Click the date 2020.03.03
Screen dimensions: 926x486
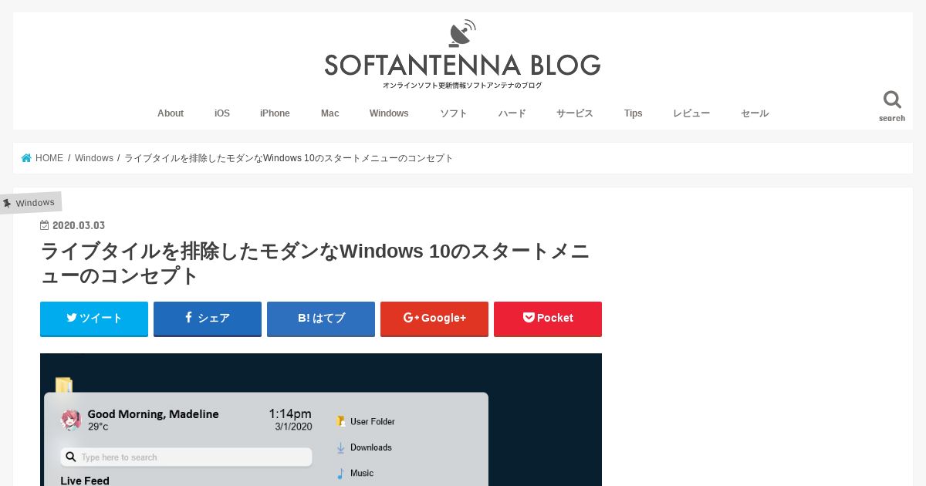[x=79, y=225]
